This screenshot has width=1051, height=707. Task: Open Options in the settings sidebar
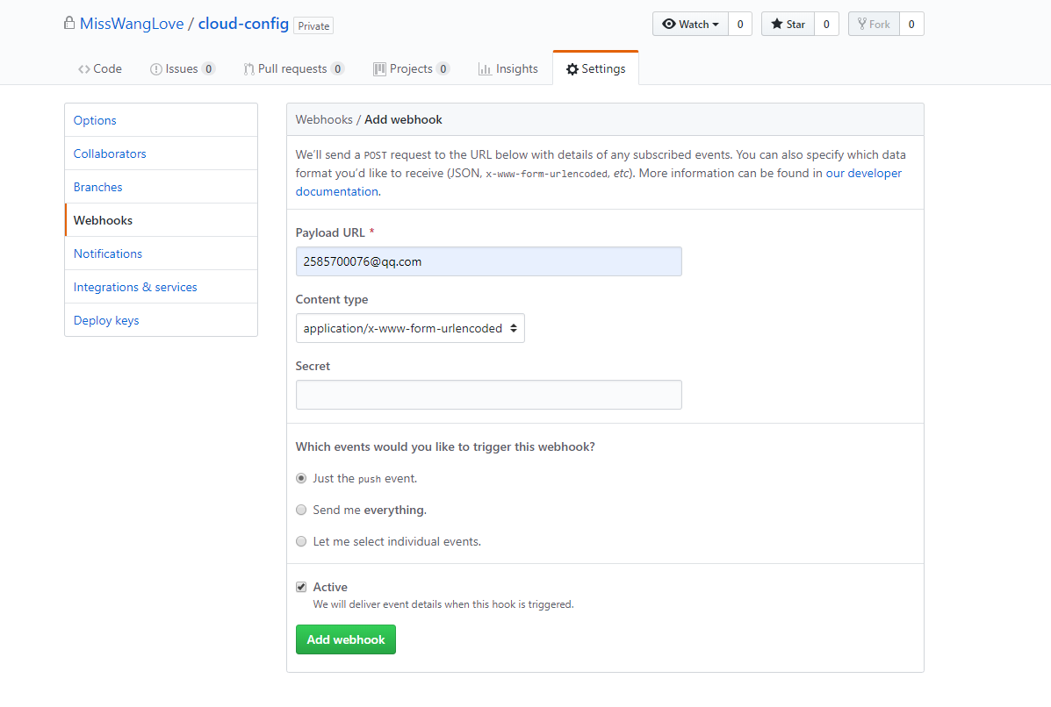pyautogui.click(x=161, y=120)
